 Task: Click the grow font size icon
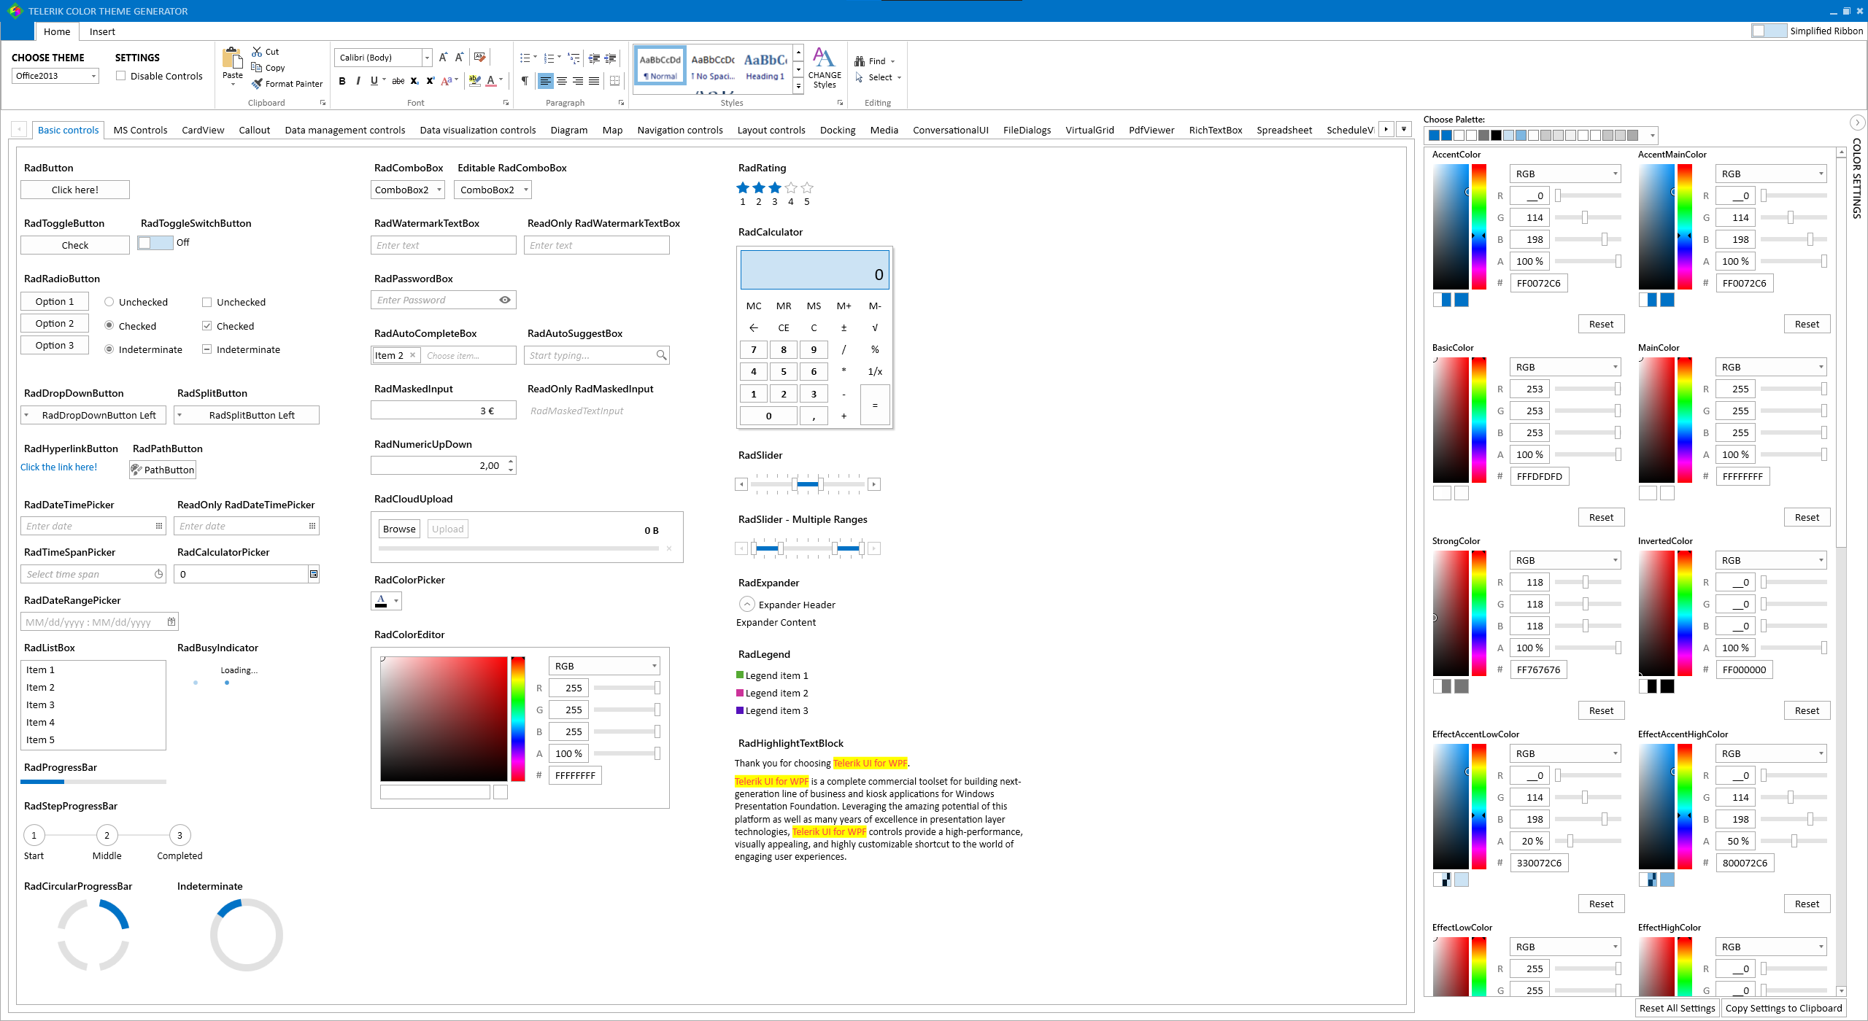click(x=443, y=57)
